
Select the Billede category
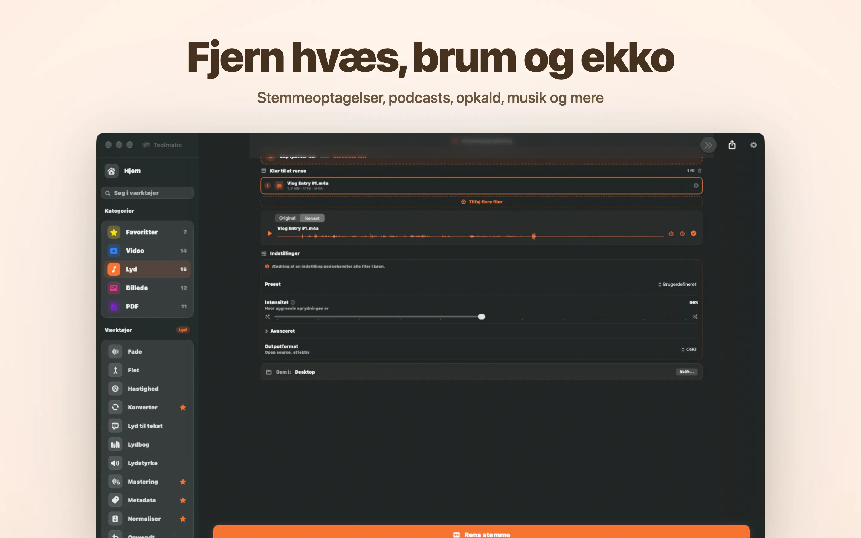147,288
